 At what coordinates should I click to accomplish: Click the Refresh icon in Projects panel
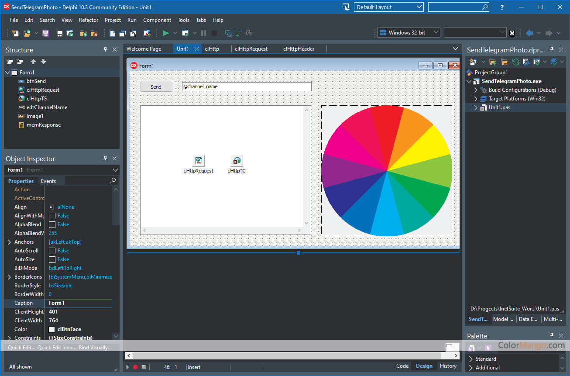[x=516, y=62]
